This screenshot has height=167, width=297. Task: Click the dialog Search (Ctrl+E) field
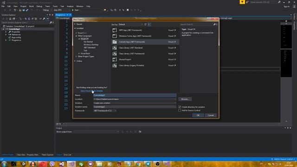point(196,25)
